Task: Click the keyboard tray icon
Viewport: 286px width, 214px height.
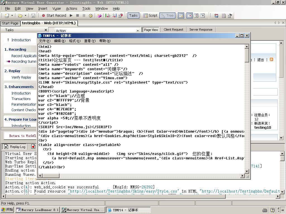Action: click(x=265, y=210)
